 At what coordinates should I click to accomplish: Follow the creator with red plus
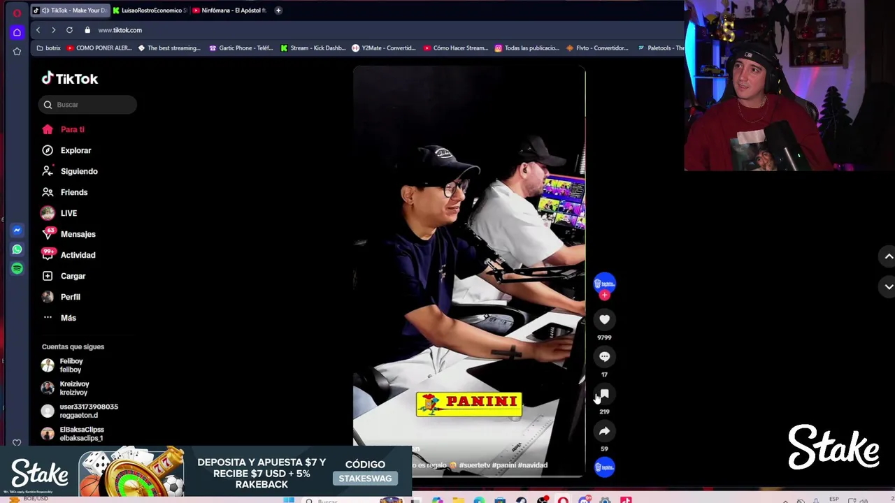pos(604,295)
